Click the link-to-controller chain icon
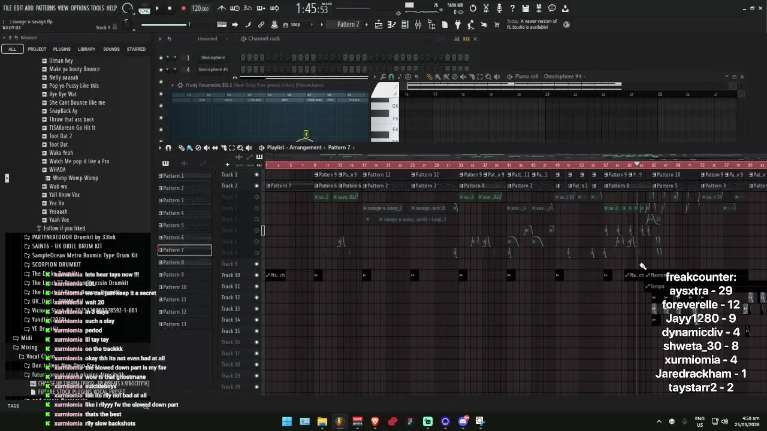 pos(261,25)
